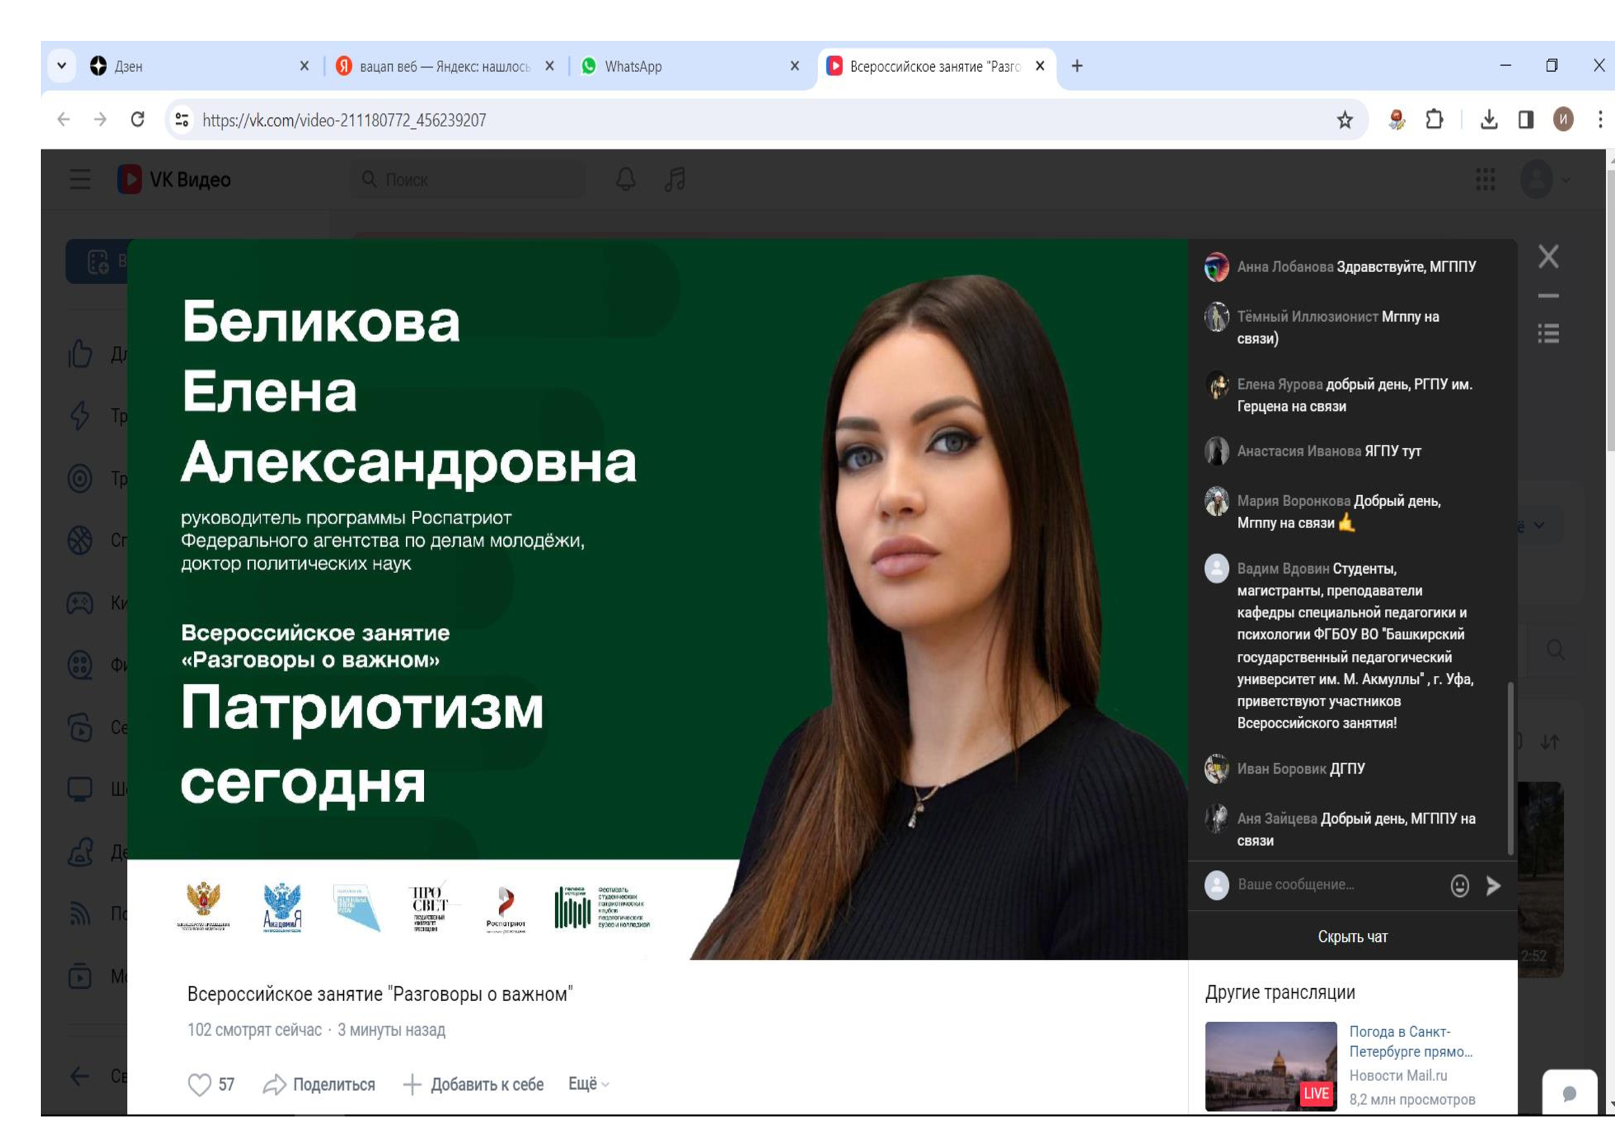Toggle browser side panel icon

pos(1525,120)
